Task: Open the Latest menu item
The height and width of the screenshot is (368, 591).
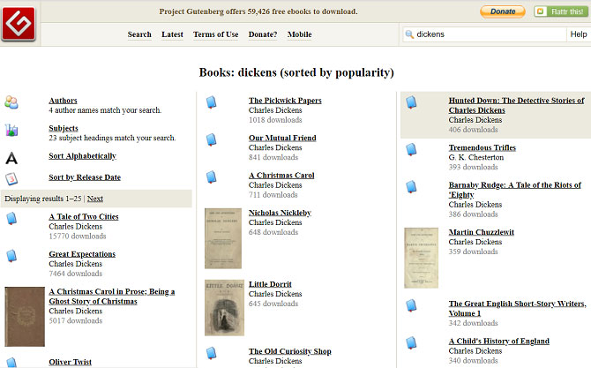Action: (x=172, y=34)
